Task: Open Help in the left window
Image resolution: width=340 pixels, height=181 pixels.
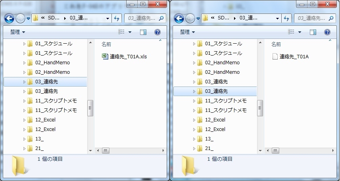Action: coord(158,32)
